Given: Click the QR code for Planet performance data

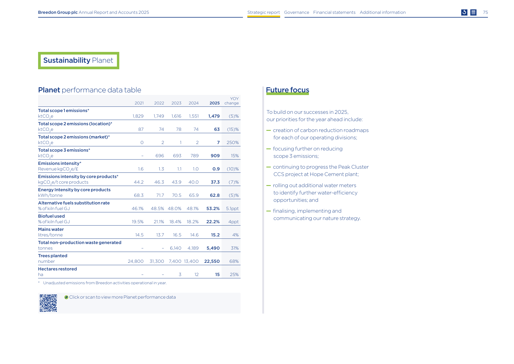Looking at the screenshot, I should click(48, 303).
